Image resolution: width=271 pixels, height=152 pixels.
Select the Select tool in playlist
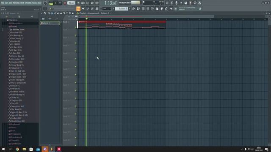pos(67,13)
